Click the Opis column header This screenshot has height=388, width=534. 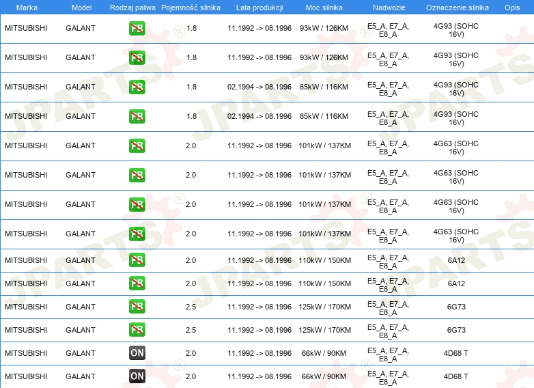click(511, 8)
